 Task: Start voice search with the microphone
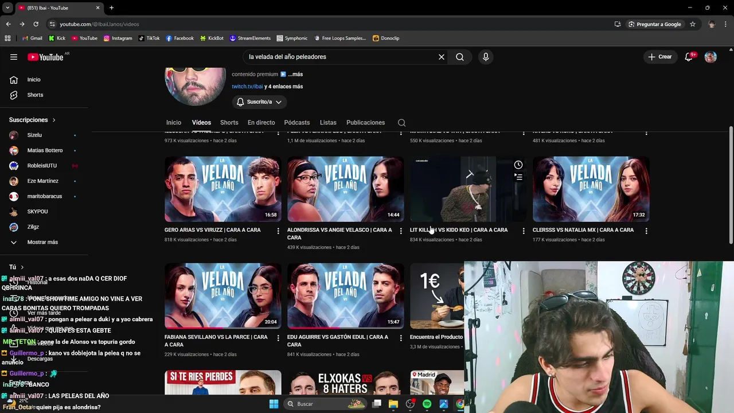tap(486, 57)
